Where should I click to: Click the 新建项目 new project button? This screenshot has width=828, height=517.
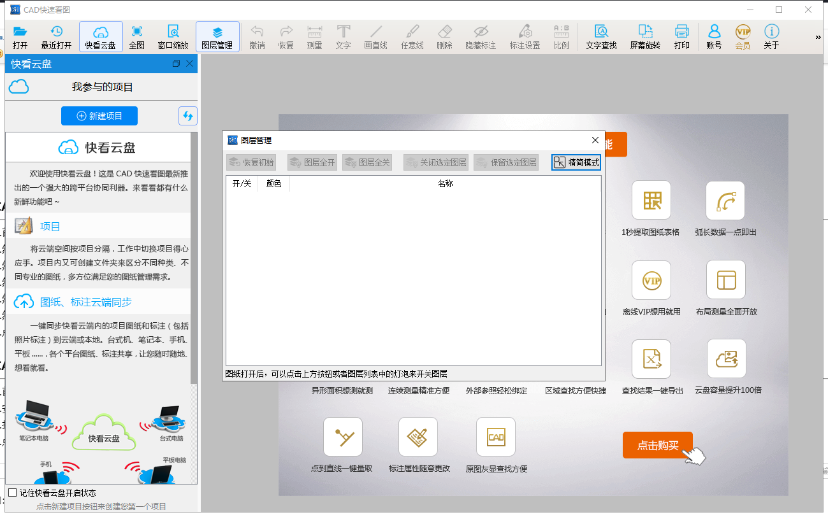[x=99, y=116]
